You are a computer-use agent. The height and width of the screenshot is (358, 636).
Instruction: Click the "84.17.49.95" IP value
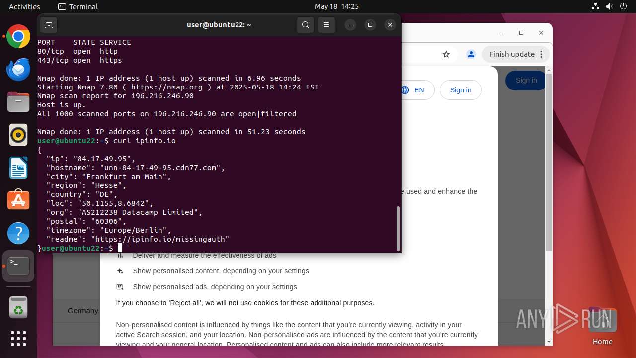pyautogui.click(x=102, y=159)
